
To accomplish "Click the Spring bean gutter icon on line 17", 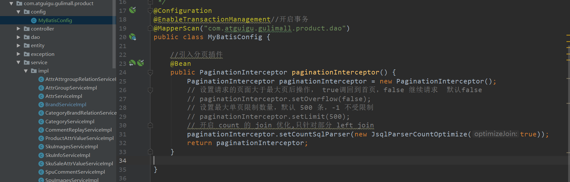I will pos(132,10).
